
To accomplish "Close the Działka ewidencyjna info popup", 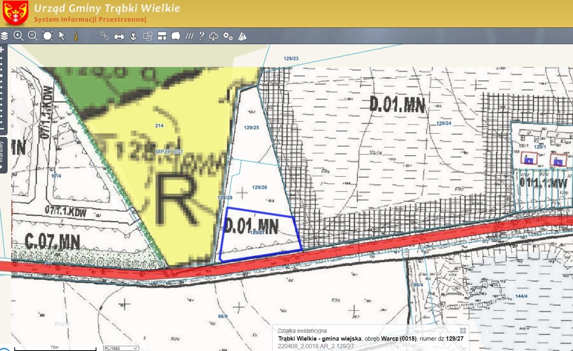I will pos(463,331).
